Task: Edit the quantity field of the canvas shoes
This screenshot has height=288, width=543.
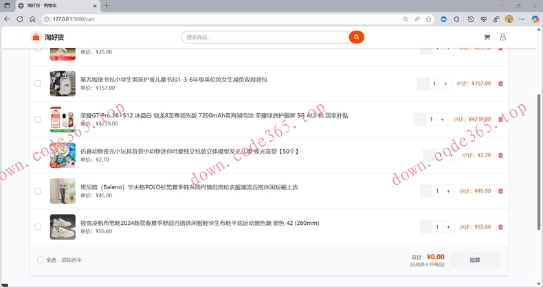Action: [x=437, y=227]
